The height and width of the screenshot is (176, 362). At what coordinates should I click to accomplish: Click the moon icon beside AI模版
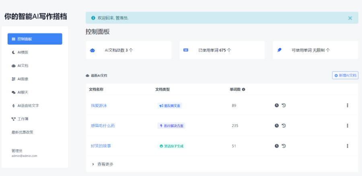pos(13,52)
